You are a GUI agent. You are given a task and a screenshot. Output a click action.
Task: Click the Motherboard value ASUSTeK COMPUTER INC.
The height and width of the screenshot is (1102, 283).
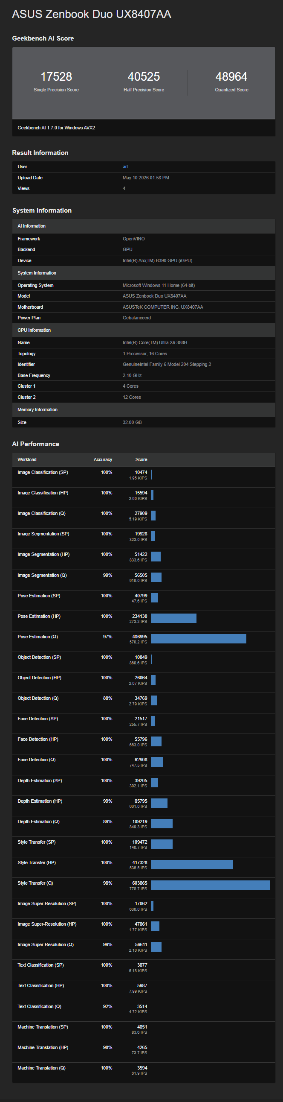click(163, 307)
